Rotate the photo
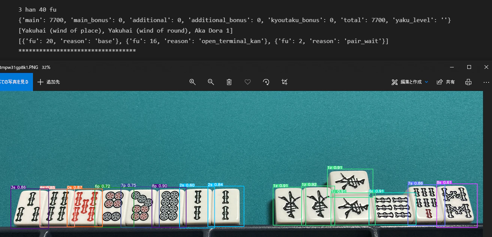This screenshot has width=492, height=237. 266,82
